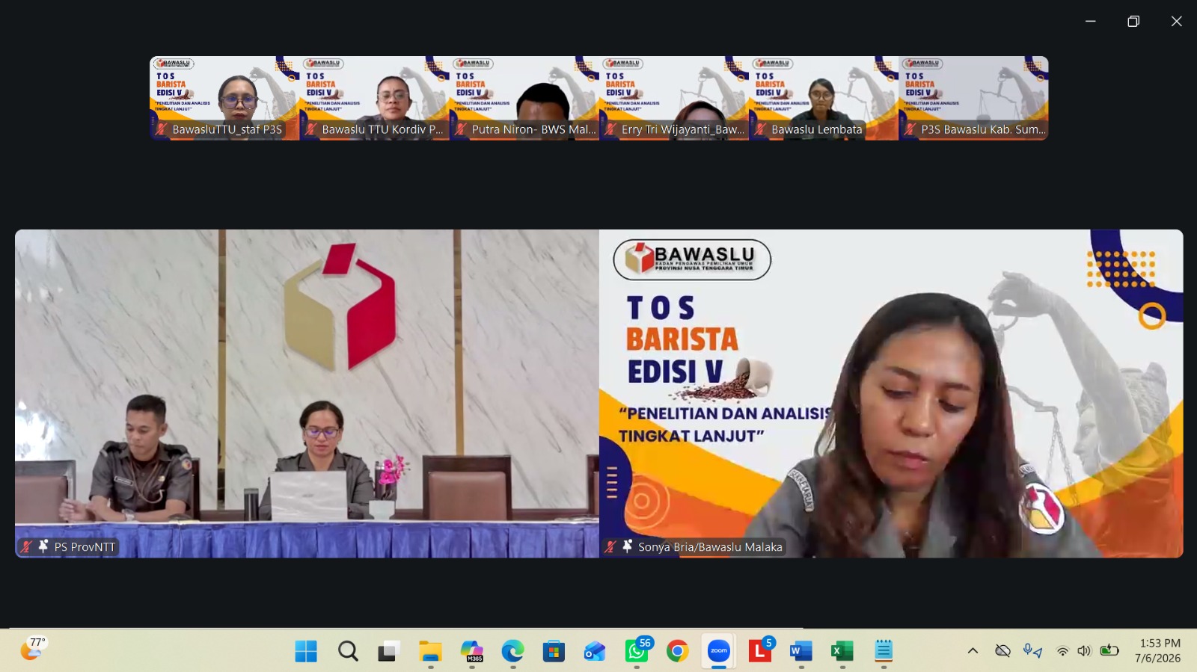Open Task View on the taskbar
Image resolution: width=1197 pixels, height=672 pixels.
coord(388,651)
